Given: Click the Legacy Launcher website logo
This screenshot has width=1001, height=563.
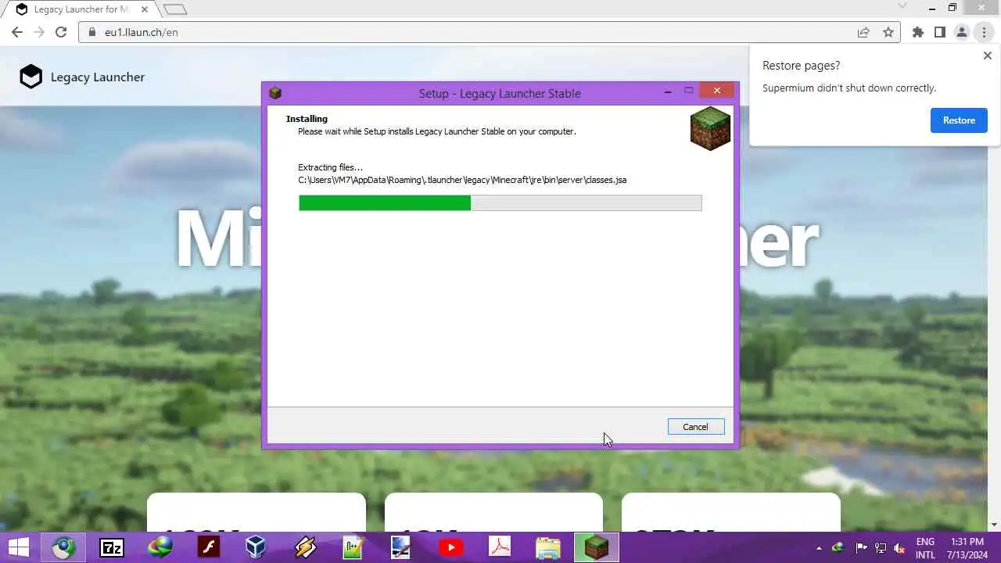Looking at the screenshot, I should pyautogui.click(x=82, y=77).
